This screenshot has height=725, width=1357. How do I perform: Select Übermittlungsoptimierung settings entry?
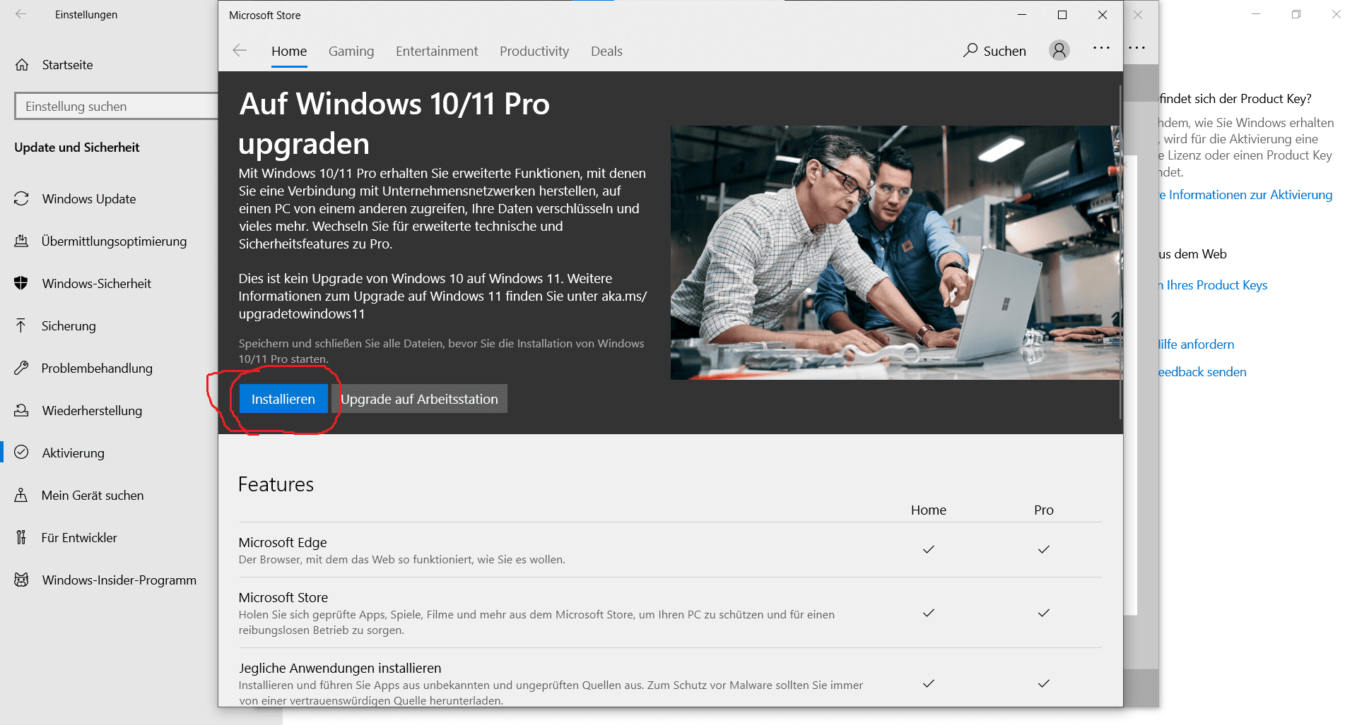[x=114, y=241]
